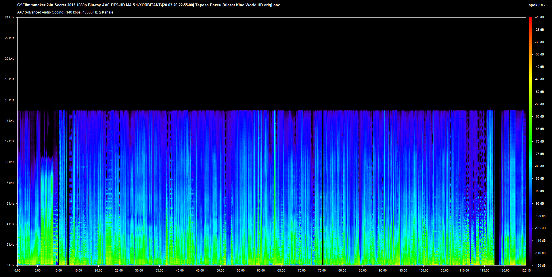Click the dB gradient color scale bar
The height and width of the screenshot is (277, 552).
[x=531, y=141]
